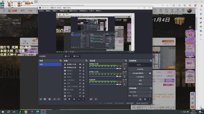Image resolution: width=204 pixels, height=114 pixels.
Task: Show the 浏览器 3 source via eye icon
Action: pyautogui.click(x=80, y=71)
